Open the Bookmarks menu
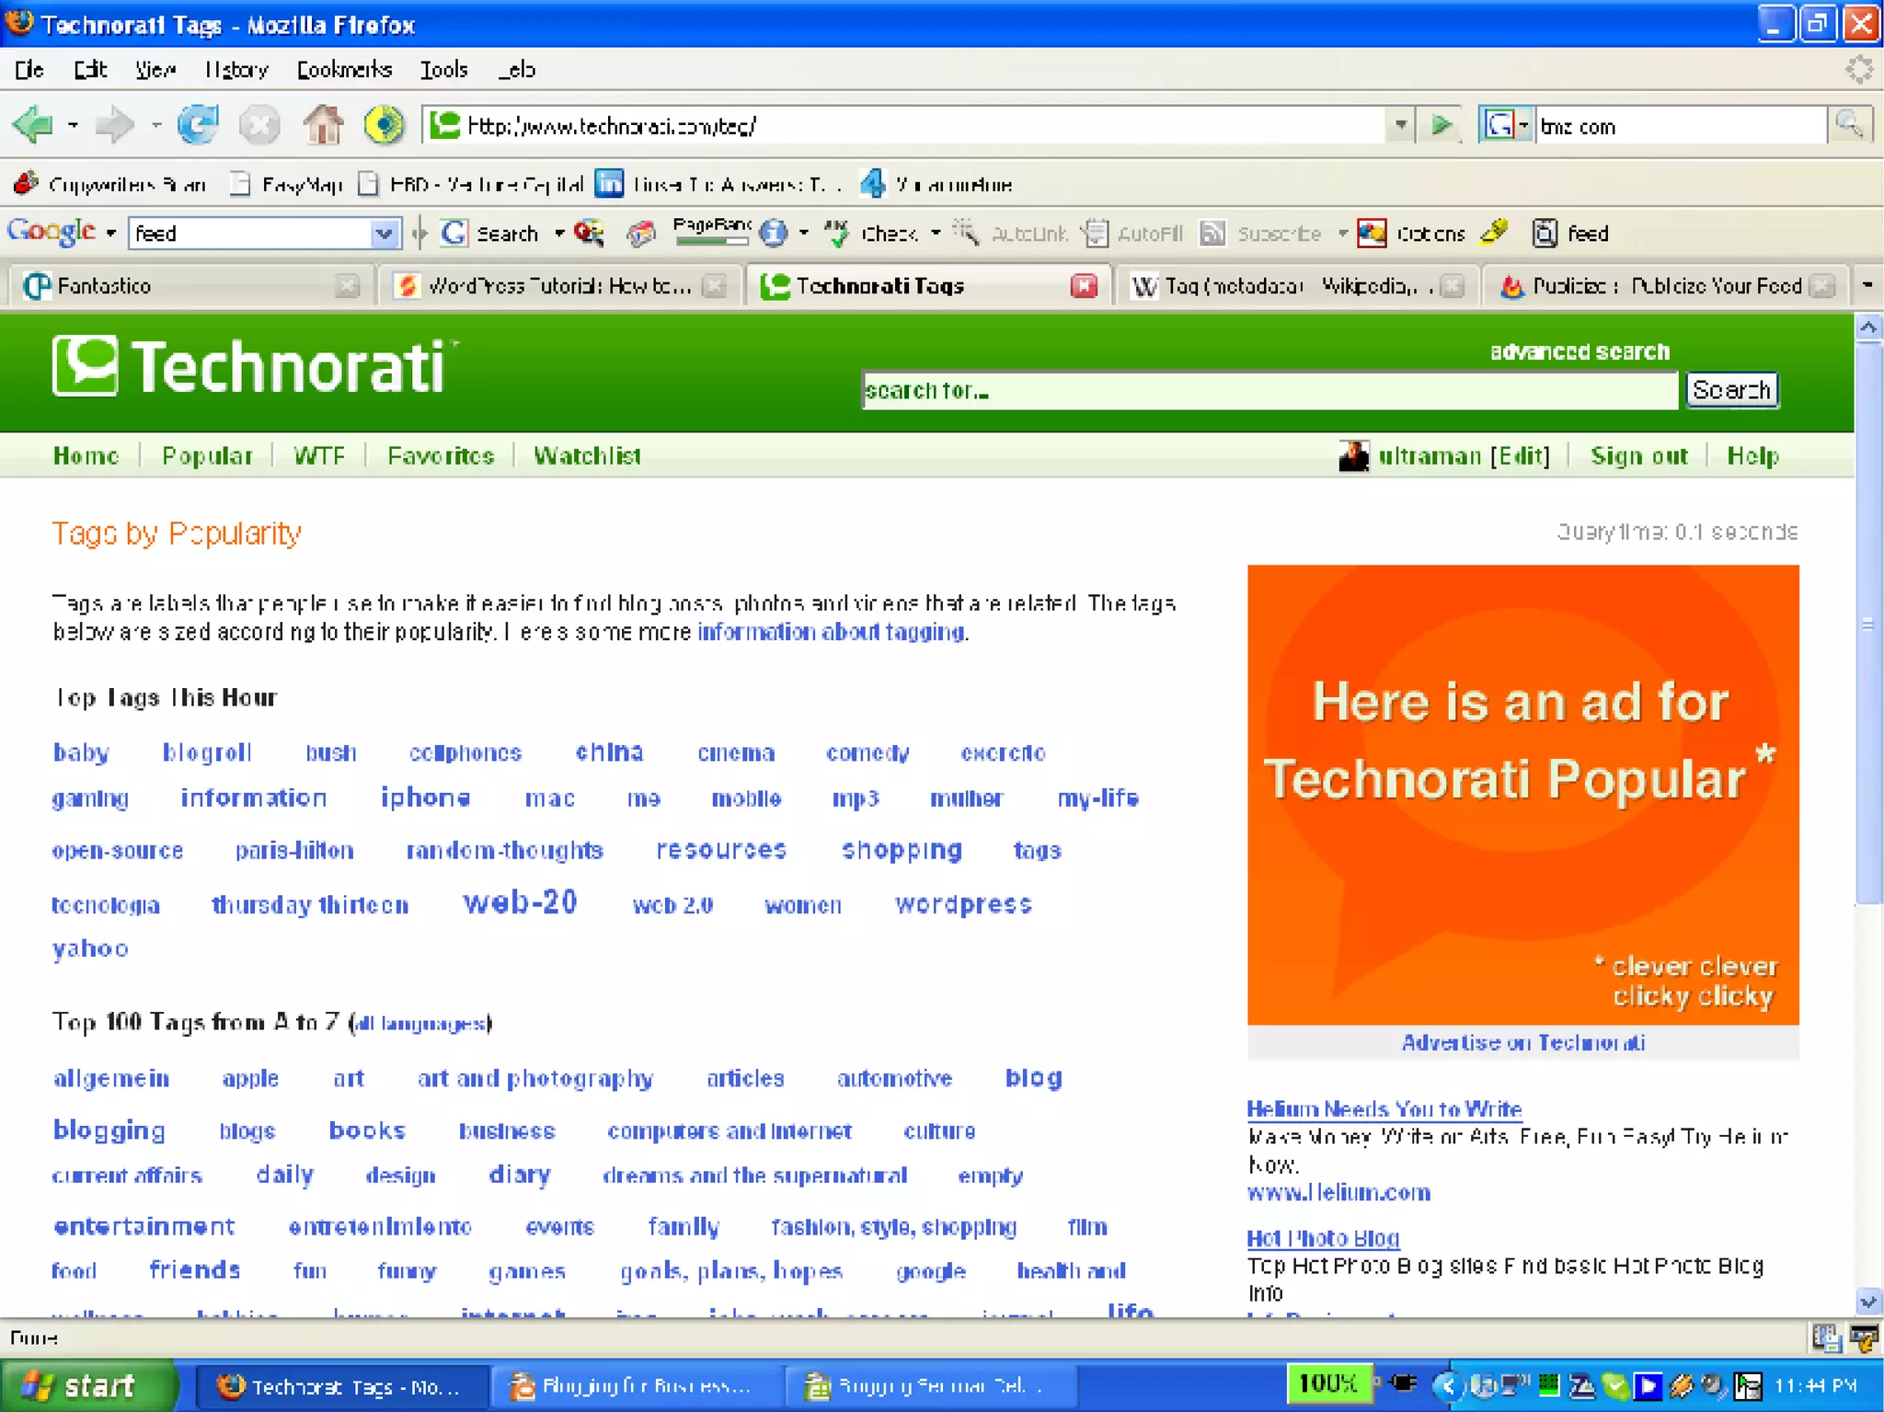The width and height of the screenshot is (1884, 1412). 343,70
